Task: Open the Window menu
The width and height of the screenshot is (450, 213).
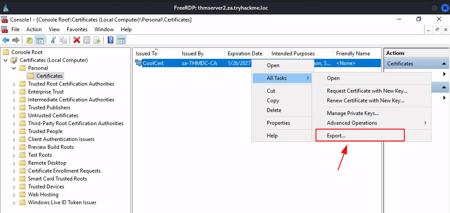Action: tap(104, 29)
